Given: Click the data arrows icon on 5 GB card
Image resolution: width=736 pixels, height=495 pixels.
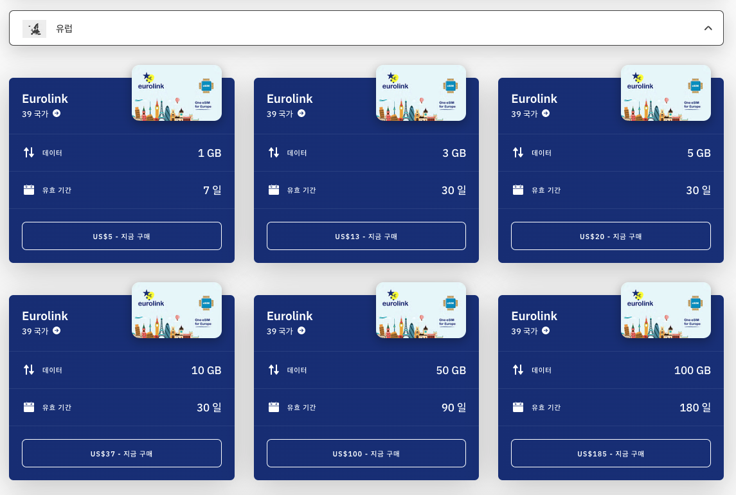Looking at the screenshot, I should [x=518, y=152].
